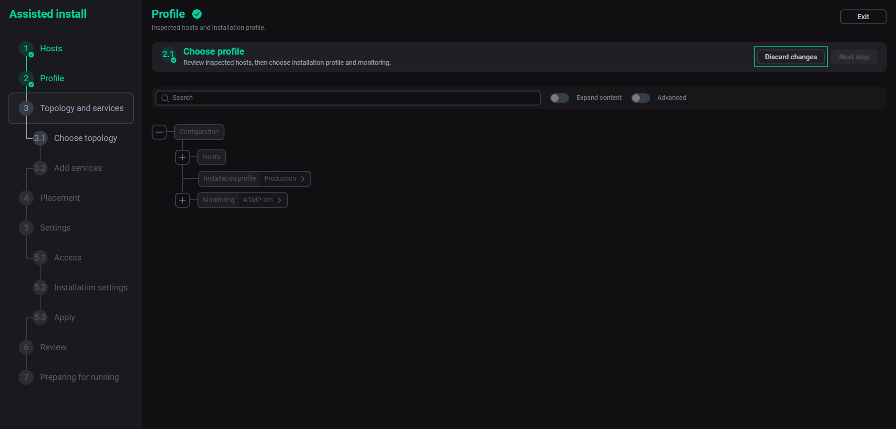Go to Hosts step in sidebar
Screen dimensions: 896x429
(x=51, y=49)
